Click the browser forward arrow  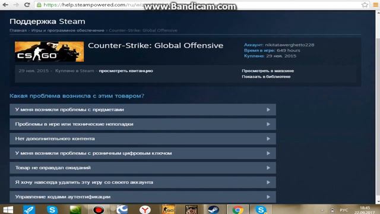click(x=16, y=5)
